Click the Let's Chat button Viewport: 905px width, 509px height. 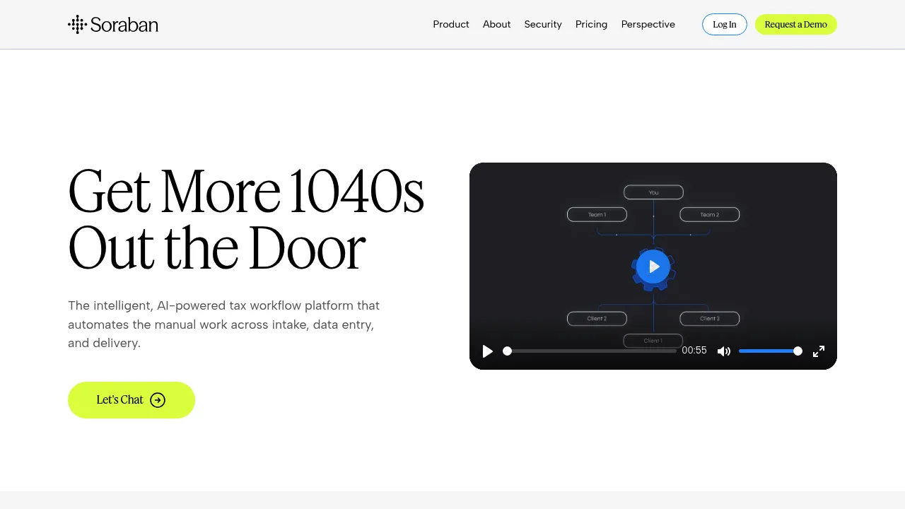click(x=132, y=400)
